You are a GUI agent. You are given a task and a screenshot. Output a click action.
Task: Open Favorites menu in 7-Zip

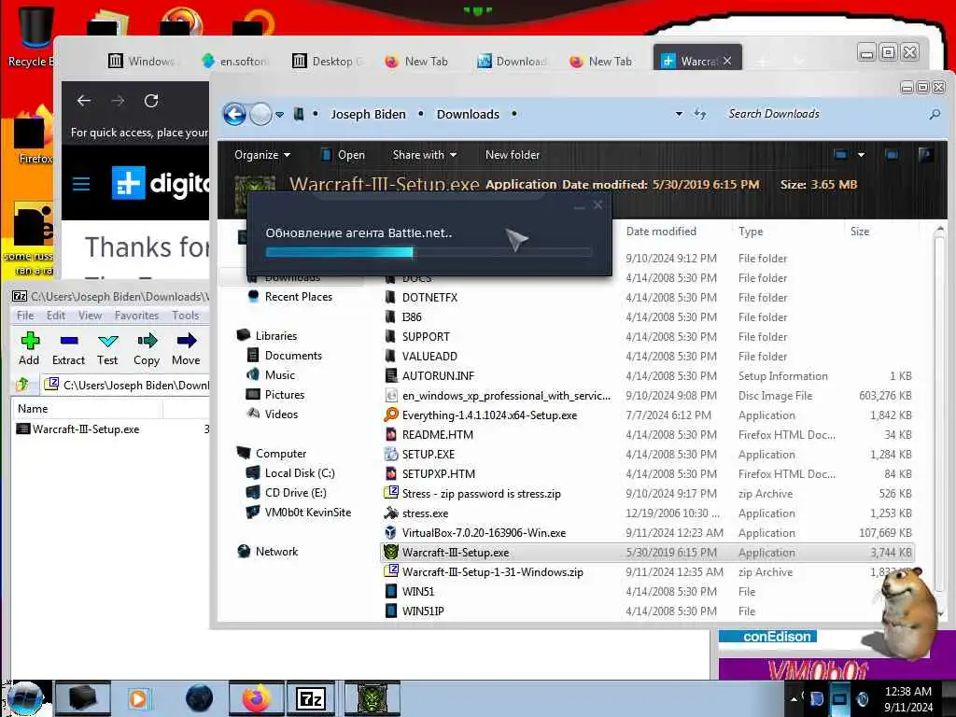coord(136,316)
